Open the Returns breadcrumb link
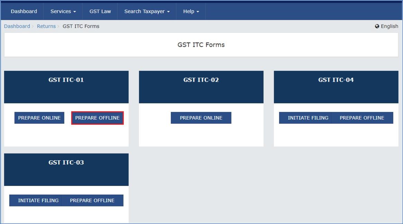The height and width of the screenshot is (224, 403). 46,26
